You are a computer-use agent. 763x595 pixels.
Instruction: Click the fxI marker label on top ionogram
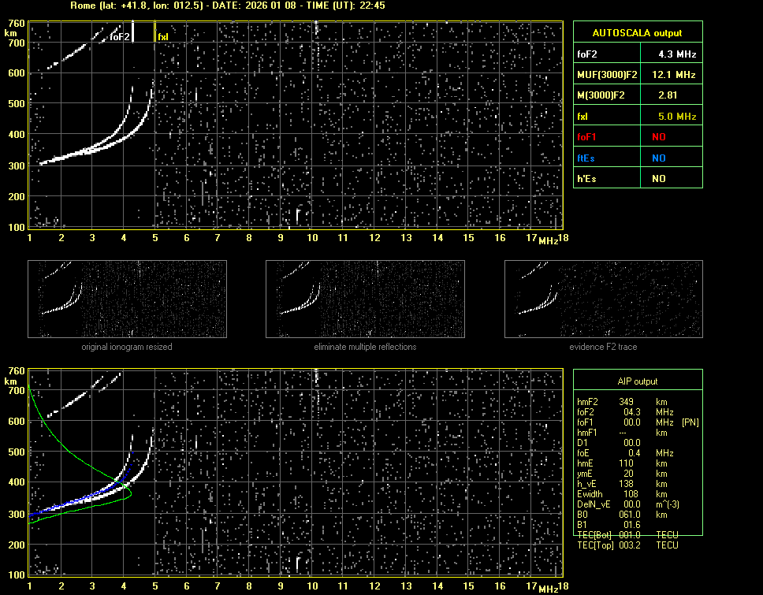point(163,37)
